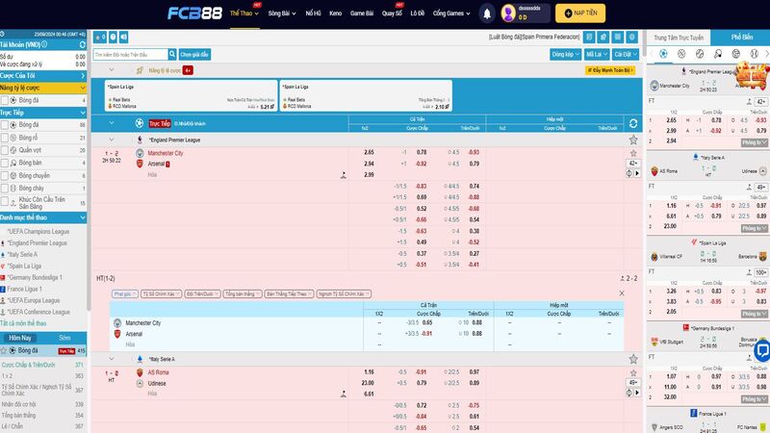Click the FCB88 logo

195,13
